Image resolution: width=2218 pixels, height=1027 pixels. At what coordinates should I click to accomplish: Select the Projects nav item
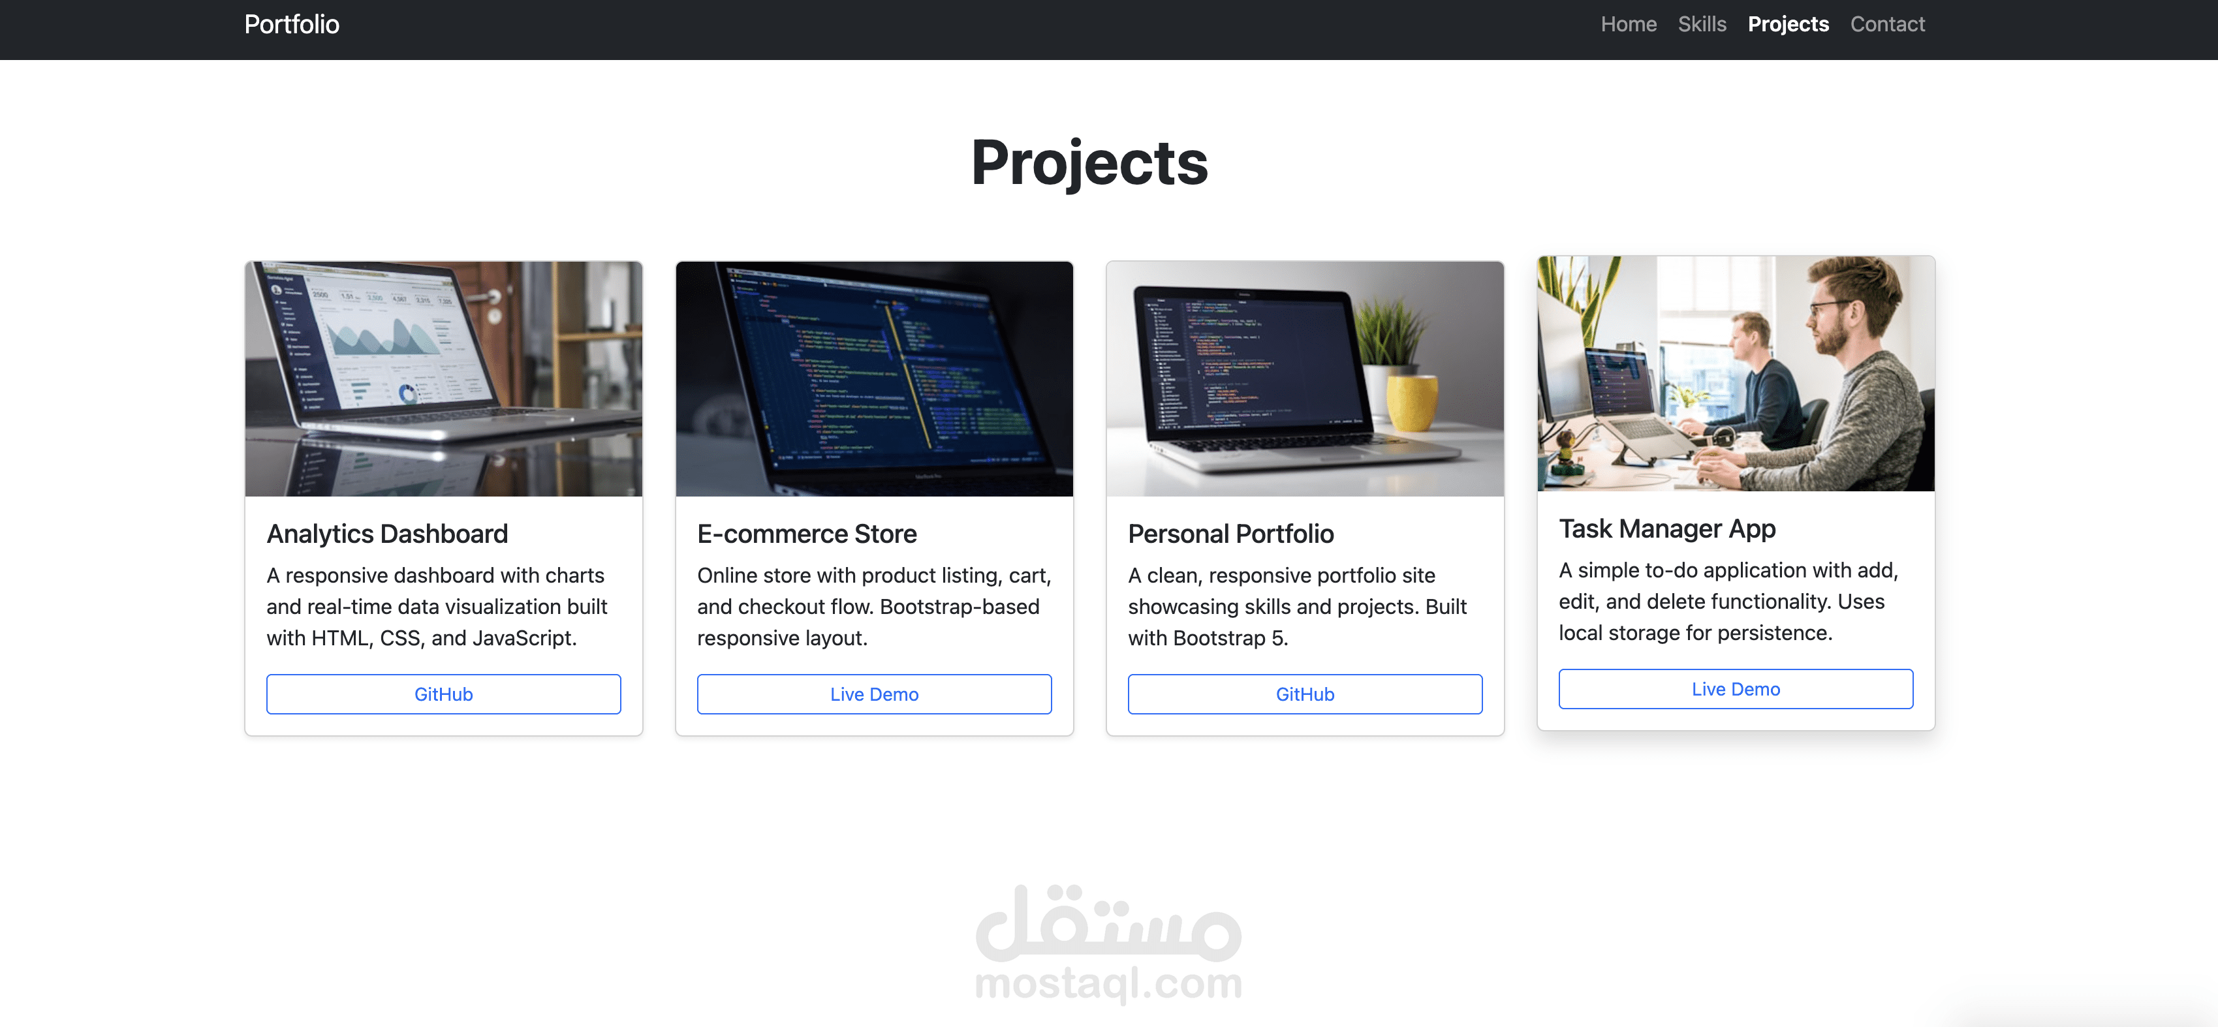[1787, 24]
